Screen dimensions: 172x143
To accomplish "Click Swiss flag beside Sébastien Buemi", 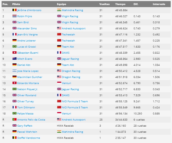I will click(15, 53).
